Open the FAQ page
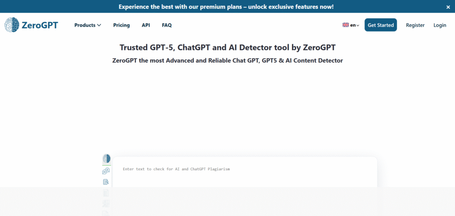 click(x=167, y=25)
